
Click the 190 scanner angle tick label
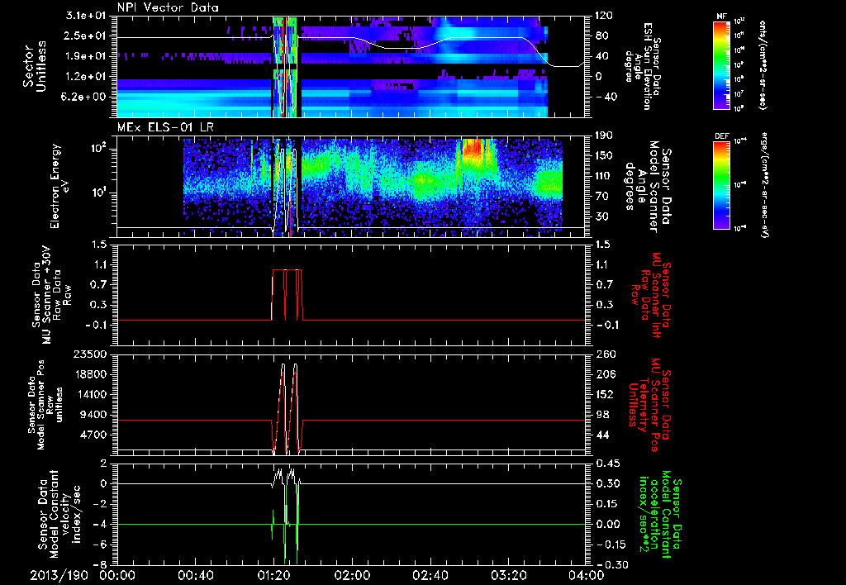(x=604, y=136)
